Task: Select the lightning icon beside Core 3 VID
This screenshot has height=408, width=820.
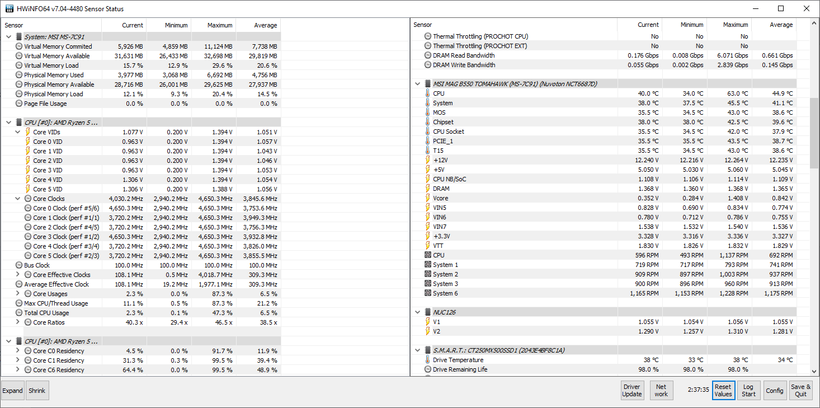Action: click(28, 170)
